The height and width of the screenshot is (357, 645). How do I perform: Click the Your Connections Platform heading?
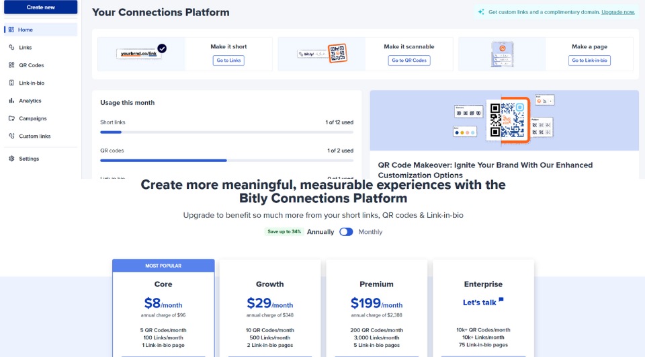pyautogui.click(x=161, y=12)
